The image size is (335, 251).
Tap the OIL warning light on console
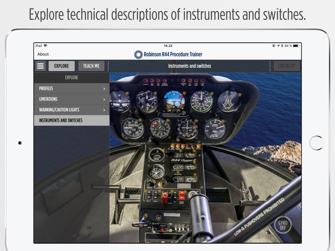(x=193, y=146)
